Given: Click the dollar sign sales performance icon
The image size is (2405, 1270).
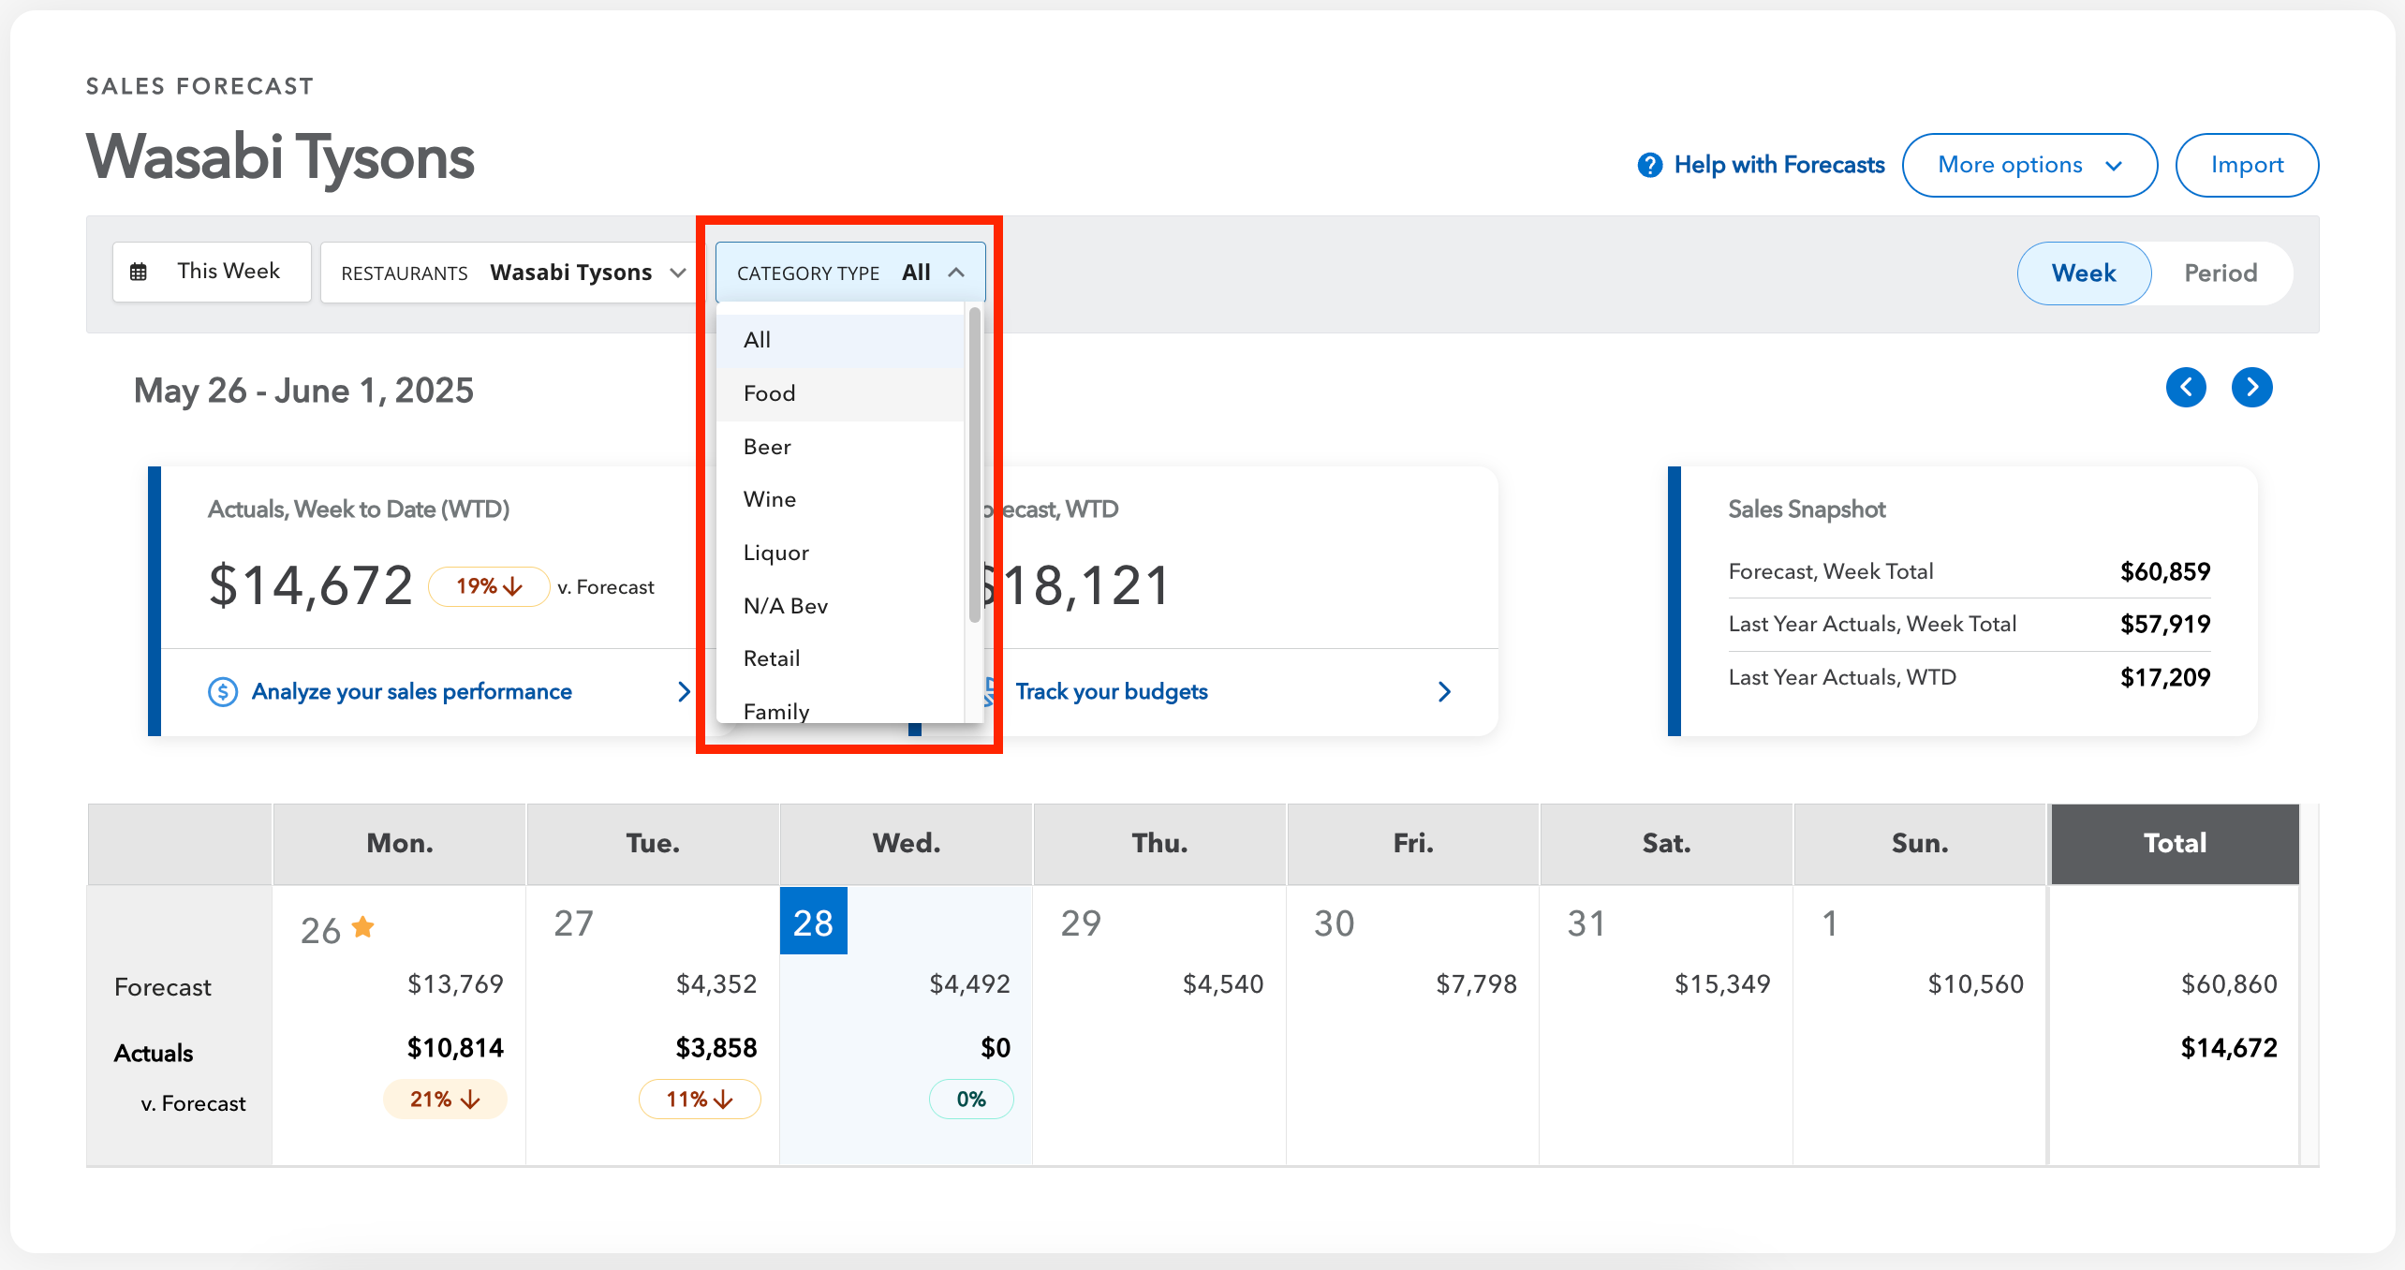Looking at the screenshot, I should [x=222, y=692].
